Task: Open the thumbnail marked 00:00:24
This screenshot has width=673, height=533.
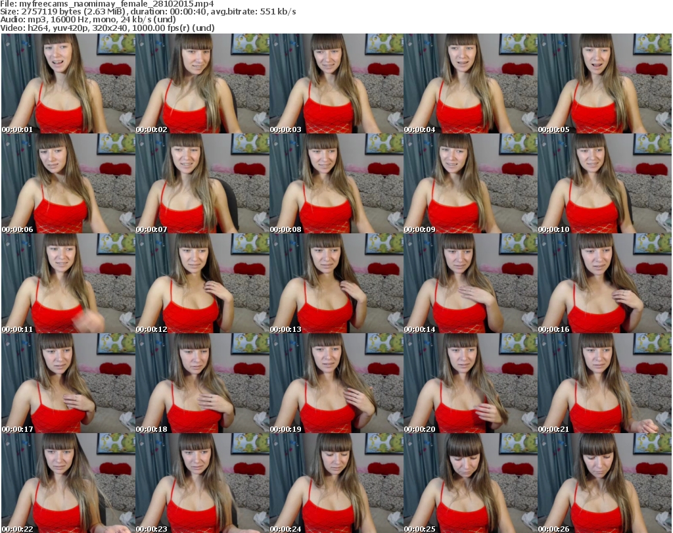Action: point(336,483)
